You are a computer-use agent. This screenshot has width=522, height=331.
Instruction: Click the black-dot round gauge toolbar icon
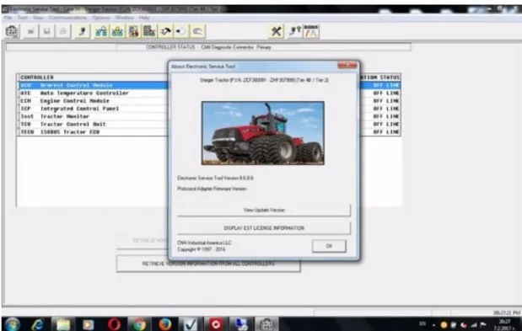181,31
